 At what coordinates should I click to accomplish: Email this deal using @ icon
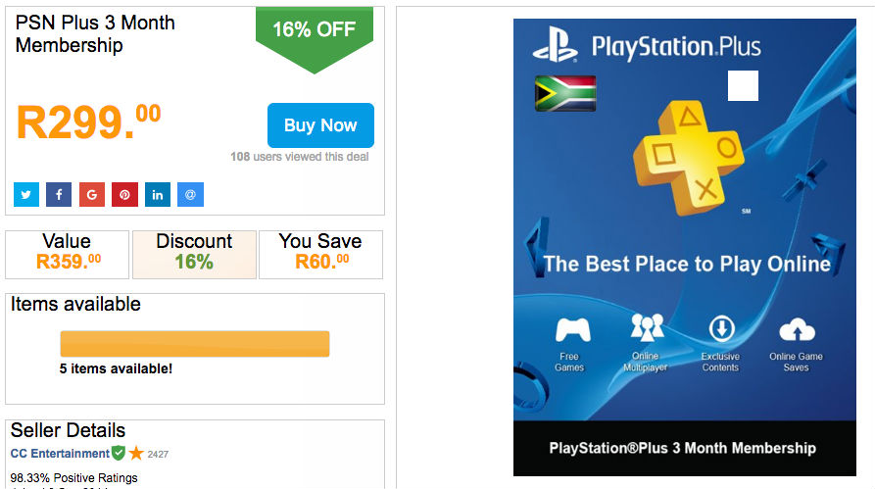click(190, 195)
